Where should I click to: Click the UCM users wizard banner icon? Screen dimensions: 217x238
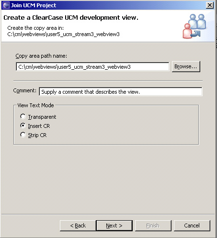194,26
